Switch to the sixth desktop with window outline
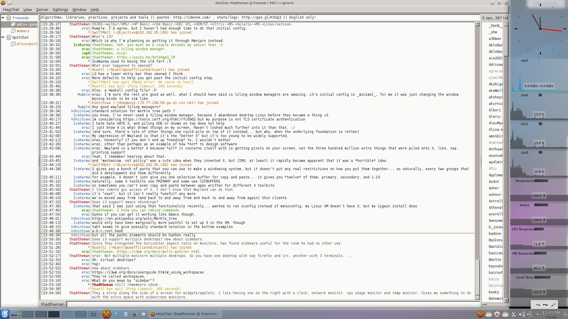The image size is (568, 319). pyautogui.click(x=93, y=314)
